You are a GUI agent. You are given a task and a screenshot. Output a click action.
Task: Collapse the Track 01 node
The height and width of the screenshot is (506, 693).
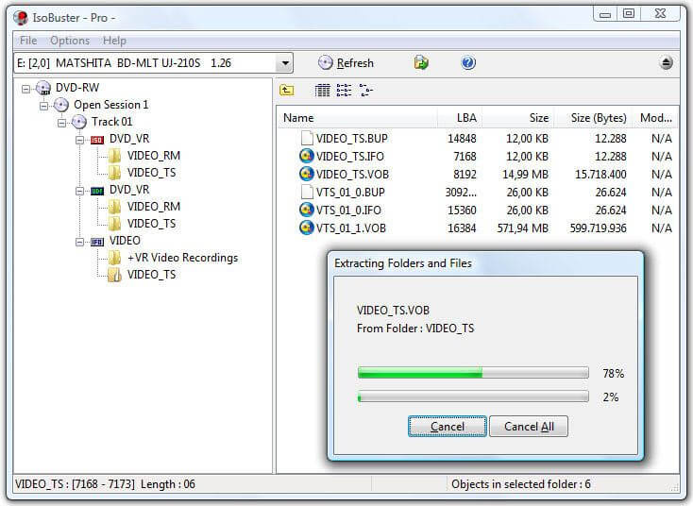pyautogui.click(x=62, y=122)
